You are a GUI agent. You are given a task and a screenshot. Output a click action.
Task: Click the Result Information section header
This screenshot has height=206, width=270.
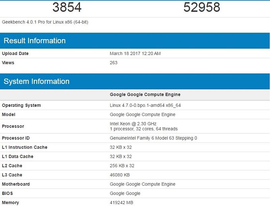click(x=135, y=40)
